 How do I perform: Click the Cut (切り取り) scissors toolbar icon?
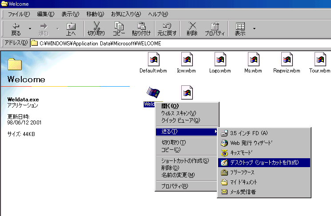point(96,29)
